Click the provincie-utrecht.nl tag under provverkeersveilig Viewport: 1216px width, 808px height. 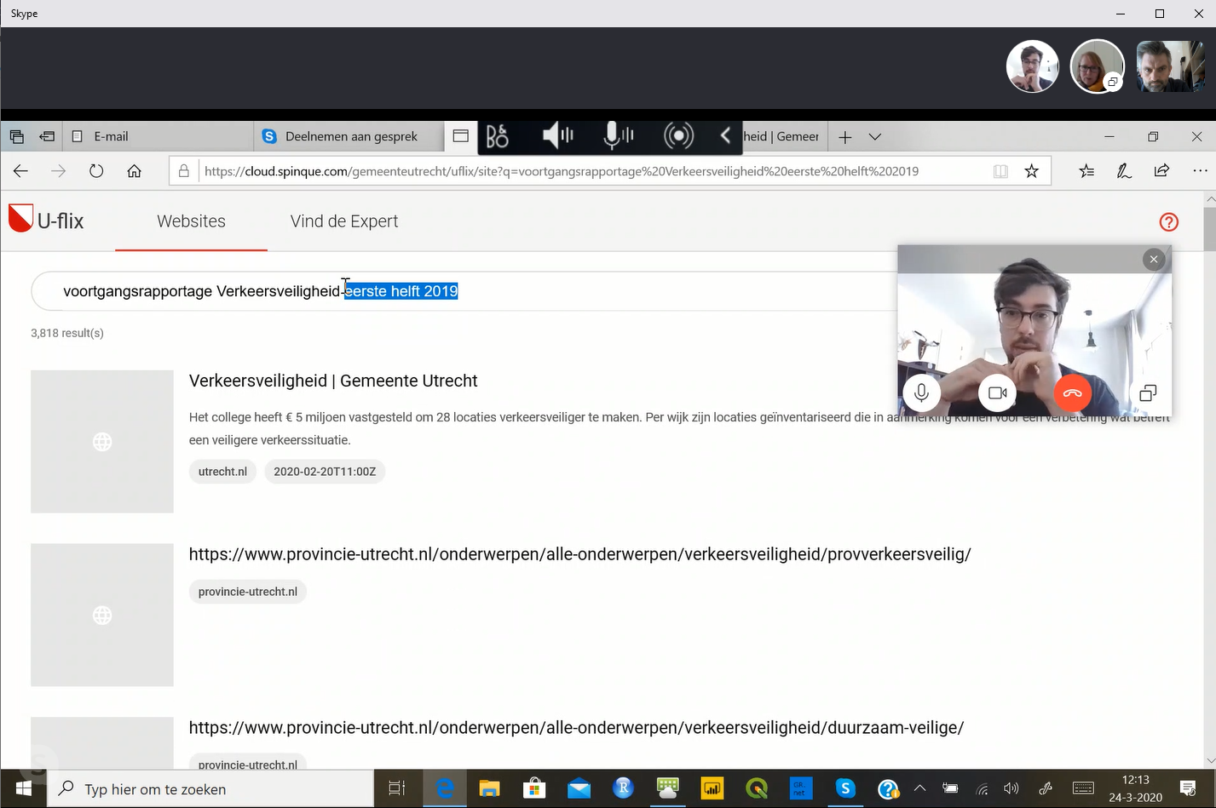point(248,592)
